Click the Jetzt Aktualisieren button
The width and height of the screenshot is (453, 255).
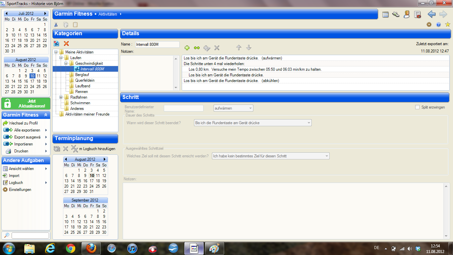tap(26, 104)
